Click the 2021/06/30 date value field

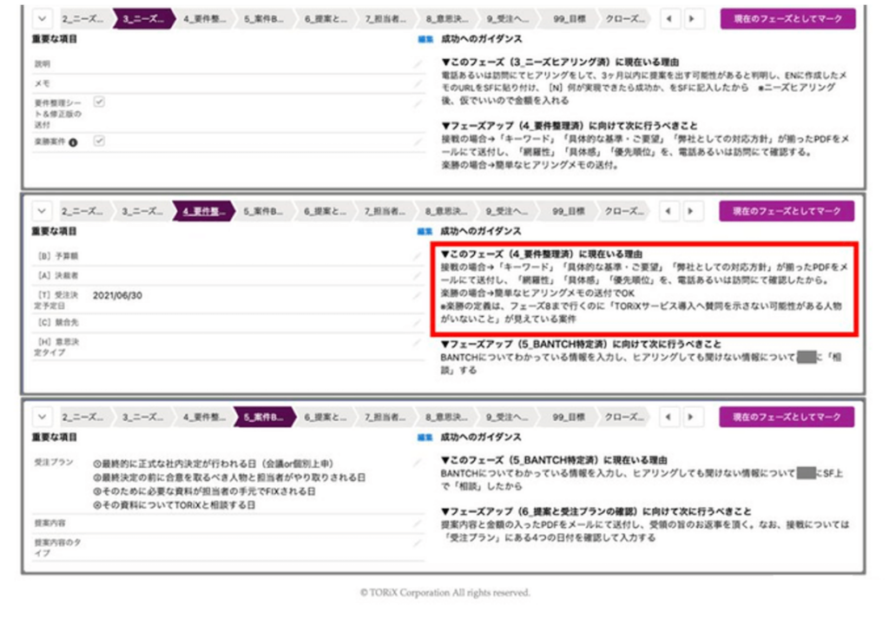pyautogui.click(x=116, y=295)
